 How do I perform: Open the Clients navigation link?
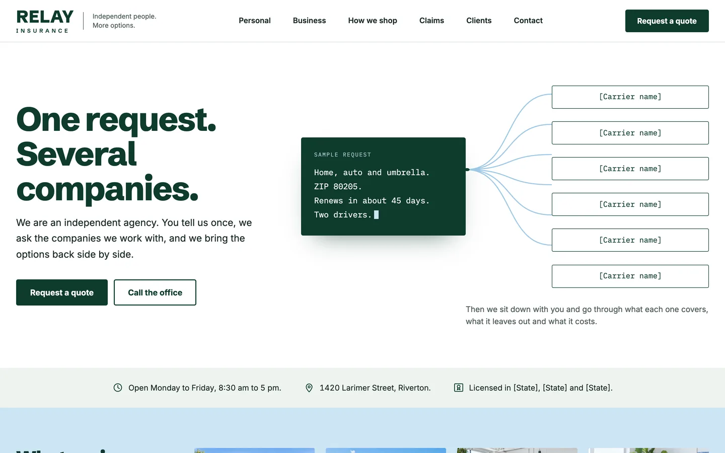pyautogui.click(x=479, y=21)
